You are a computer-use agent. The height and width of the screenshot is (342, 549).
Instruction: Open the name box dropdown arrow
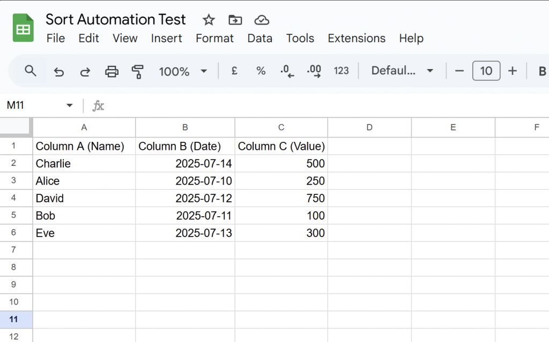coord(69,105)
